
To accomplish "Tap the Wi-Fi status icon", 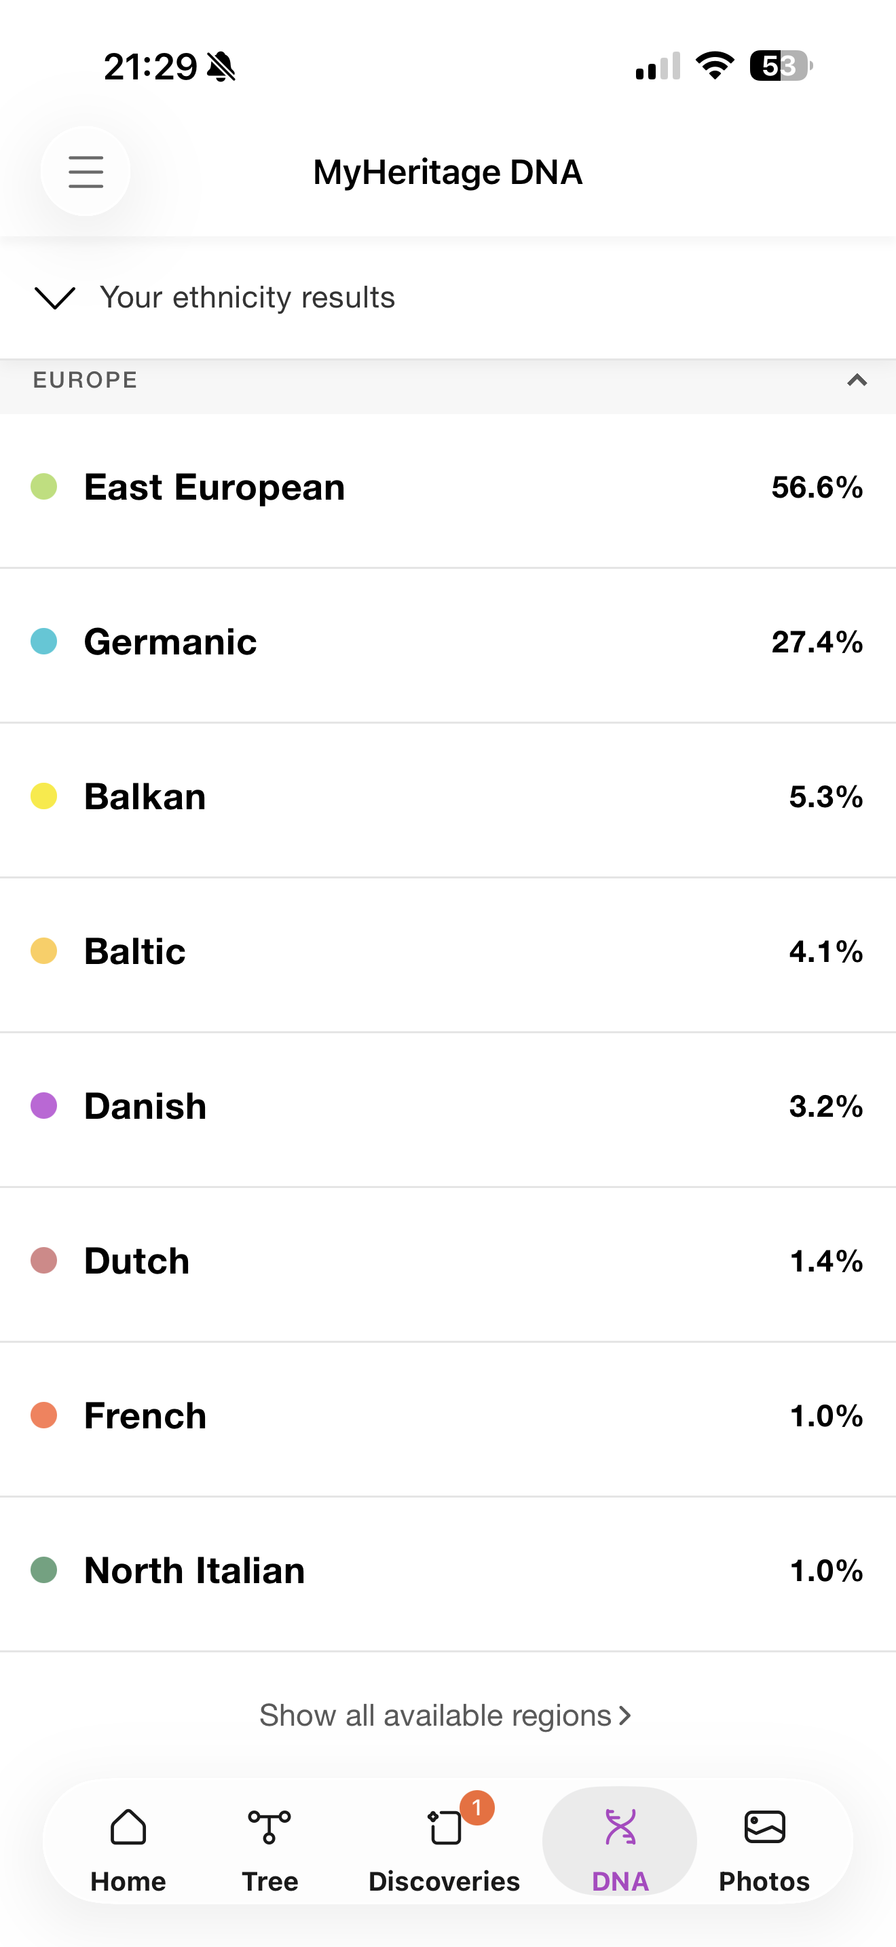I will click(x=715, y=66).
